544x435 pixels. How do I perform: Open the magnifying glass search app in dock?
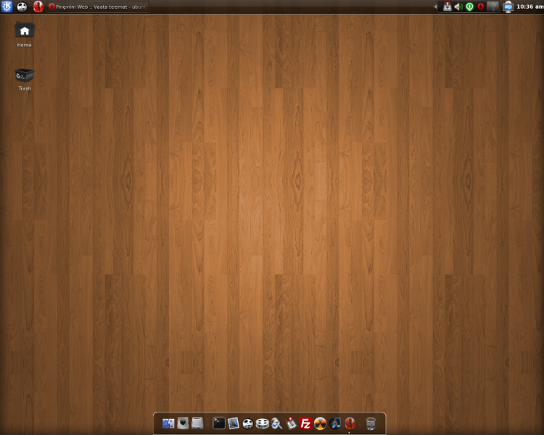[276, 423]
